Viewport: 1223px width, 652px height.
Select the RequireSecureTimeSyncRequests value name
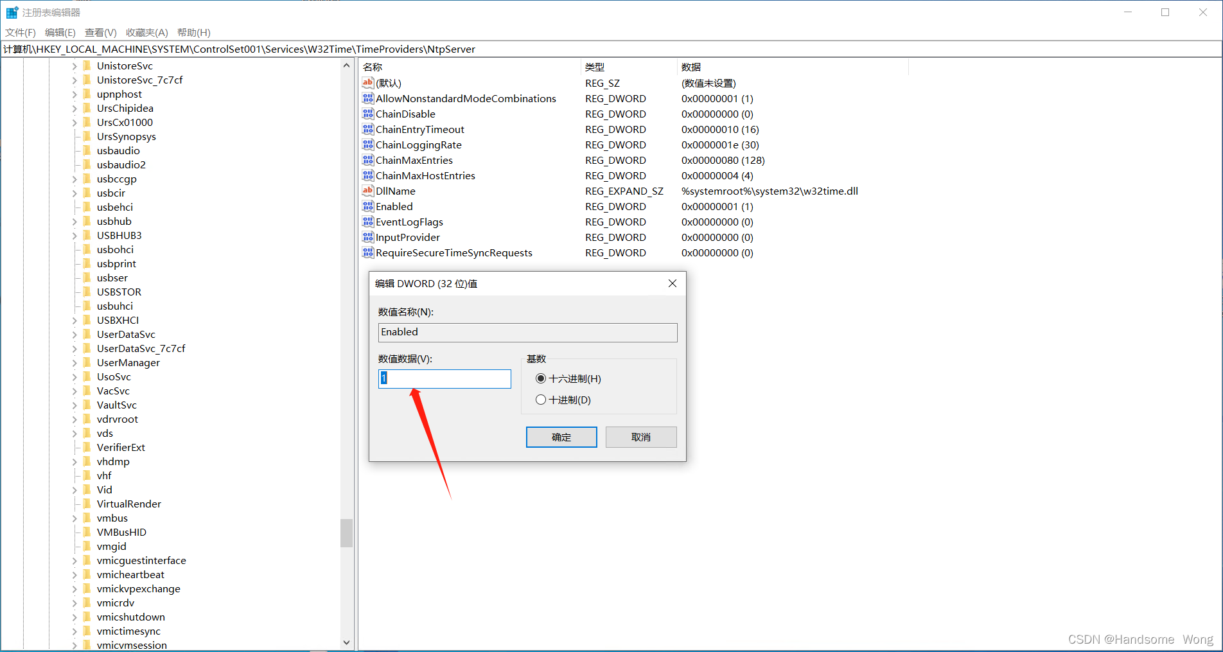point(454,252)
